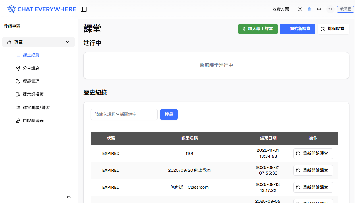The image size is (355, 203).
Task: Restart the 施育廷__Classroom class
Action: point(313,187)
